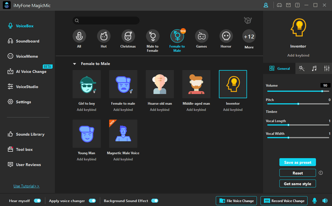332x206 pixels.
Task: Mute the microphone icon in bottom bar
Action: (x=315, y=201)
